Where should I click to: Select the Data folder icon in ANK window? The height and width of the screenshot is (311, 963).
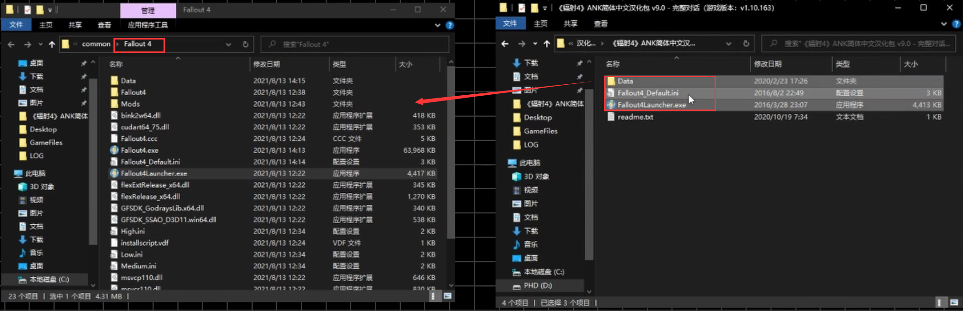click(x=611, y=81)
